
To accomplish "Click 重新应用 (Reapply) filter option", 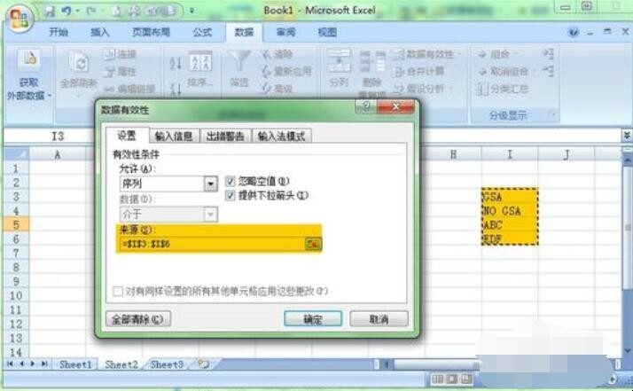I will click(286, 72).
